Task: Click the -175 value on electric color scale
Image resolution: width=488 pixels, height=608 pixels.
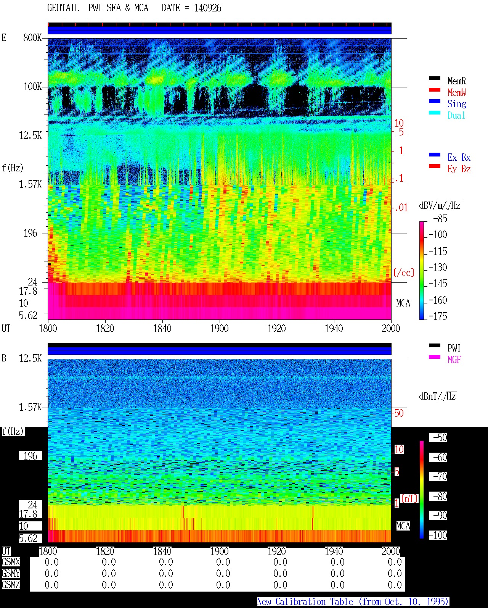Action: [x=438, y=316]
